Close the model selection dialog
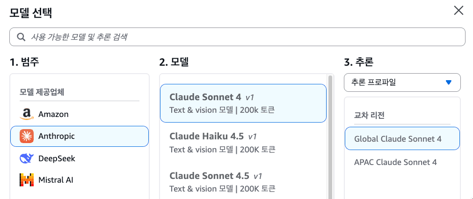Image resolution: width=473 pixels, height=199 pixels. pos(458,11)
